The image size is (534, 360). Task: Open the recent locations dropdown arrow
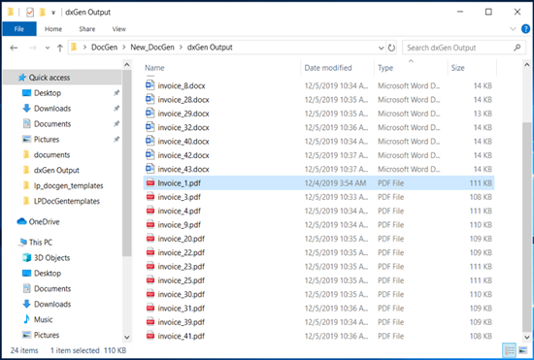coord(48,48)
